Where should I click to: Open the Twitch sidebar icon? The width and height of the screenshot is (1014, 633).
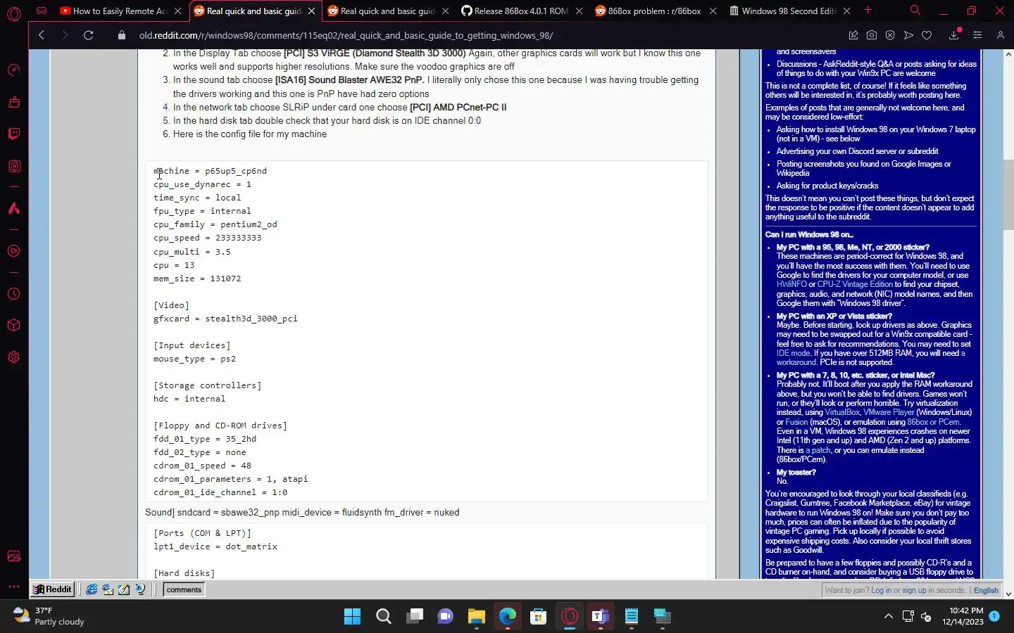(14, 134)
